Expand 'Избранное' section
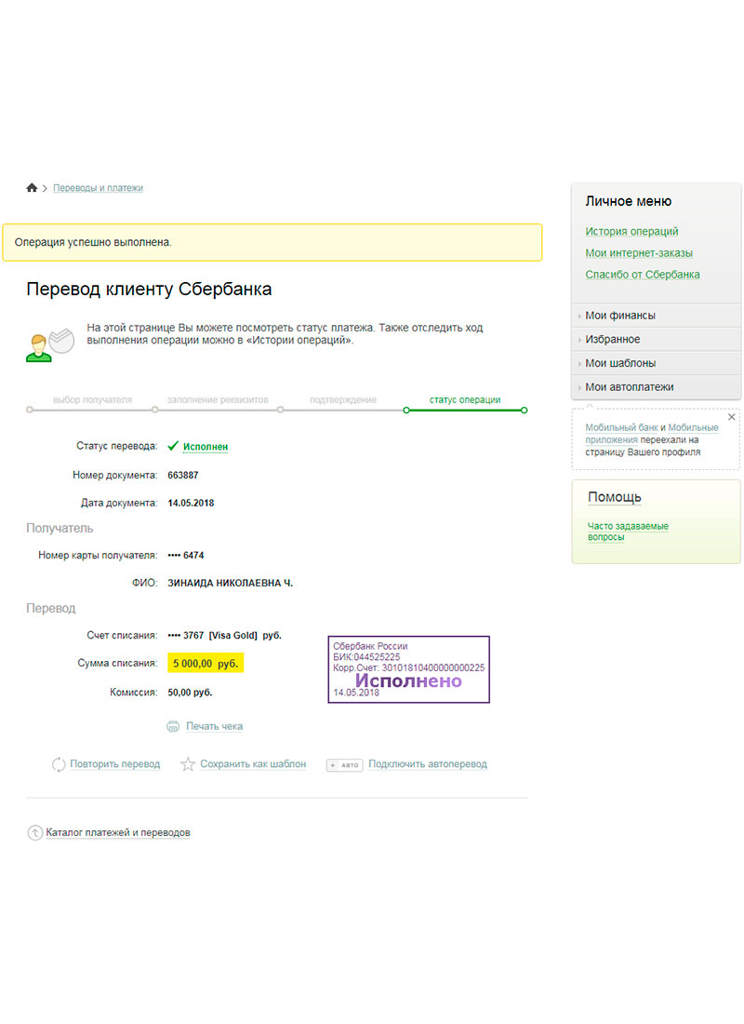 point(656,340)
